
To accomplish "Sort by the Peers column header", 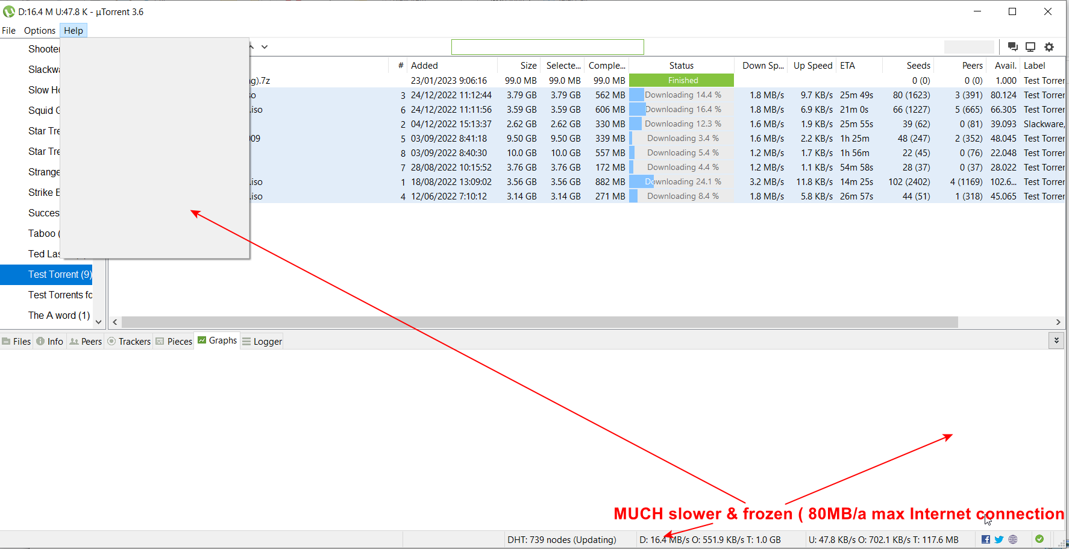I will [960, 66].
